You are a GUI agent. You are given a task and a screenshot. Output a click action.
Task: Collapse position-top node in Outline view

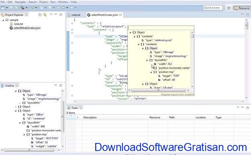point(24,135)
